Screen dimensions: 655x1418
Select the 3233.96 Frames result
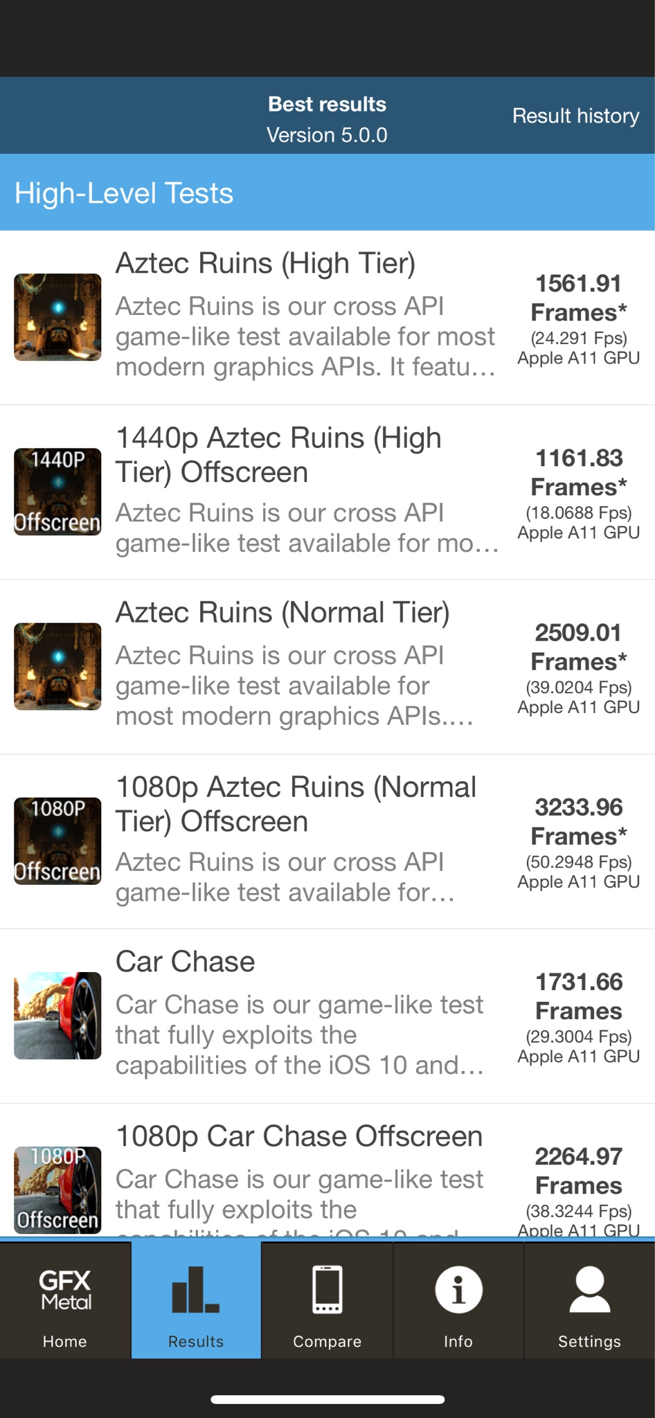579,821
